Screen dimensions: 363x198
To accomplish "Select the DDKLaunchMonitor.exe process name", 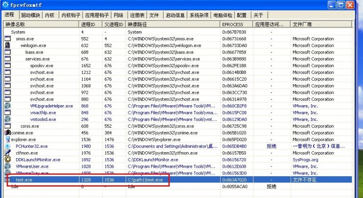I will coord(38,159).
